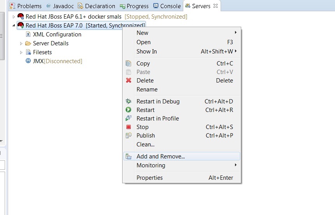Click the Filesets icon
Viewport: 335px width, 215px height.
coord(28,52)
